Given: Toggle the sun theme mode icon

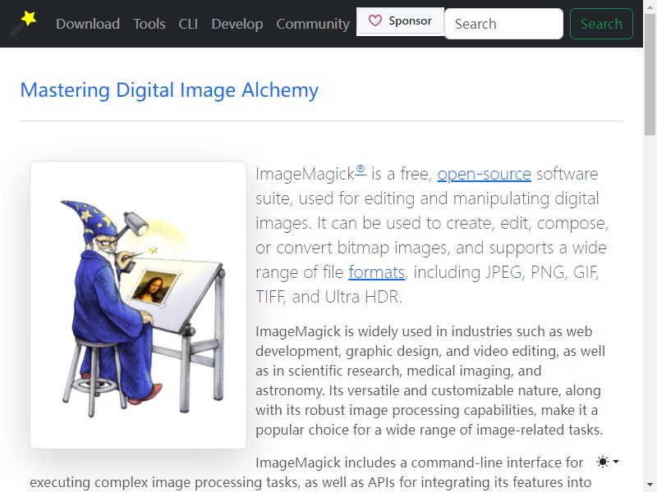Looking at the screenshot, I should pyautogui.click(x=603, y=462).
